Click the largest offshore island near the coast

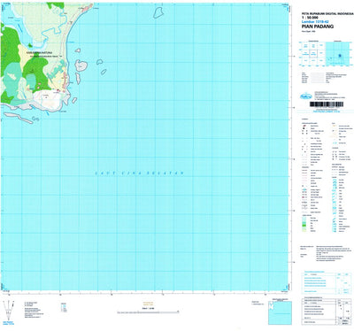click(x=81, y=65)
